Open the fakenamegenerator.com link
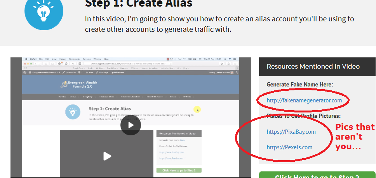 [304, 100]
